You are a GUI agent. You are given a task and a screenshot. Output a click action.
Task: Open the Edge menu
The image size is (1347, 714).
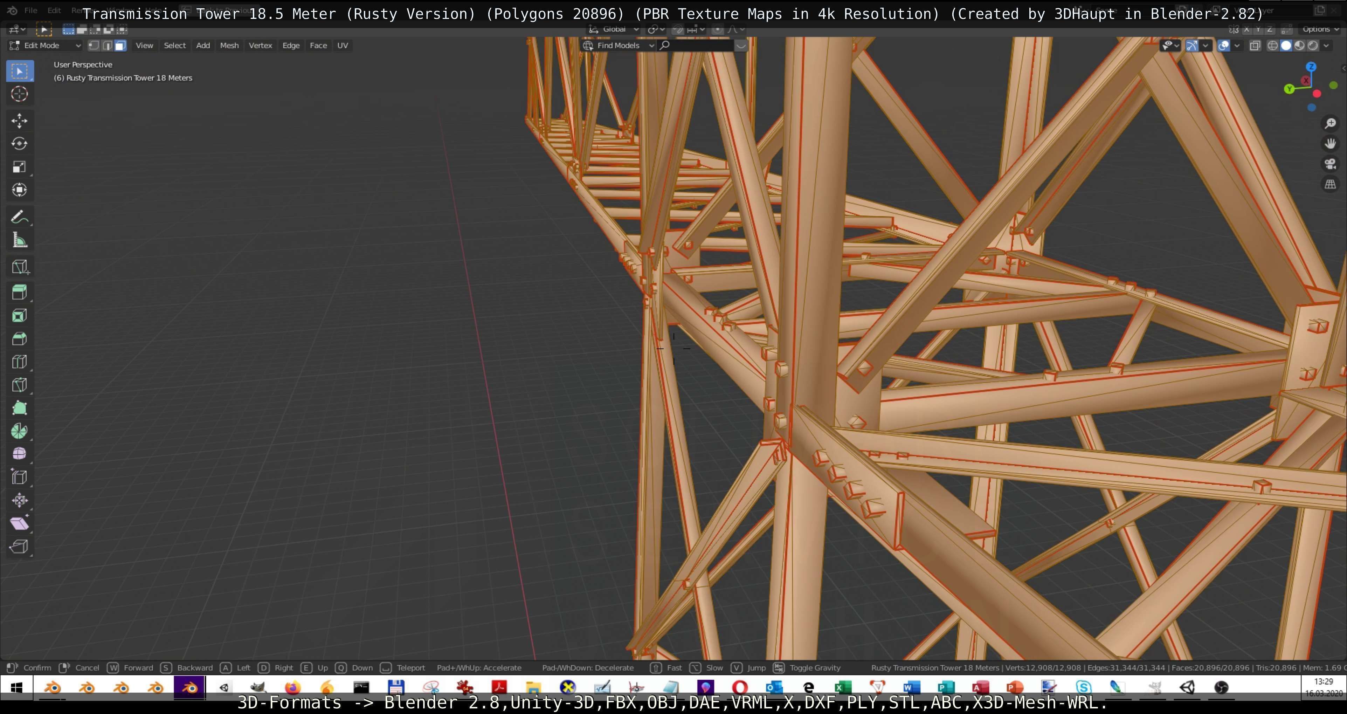291,46
